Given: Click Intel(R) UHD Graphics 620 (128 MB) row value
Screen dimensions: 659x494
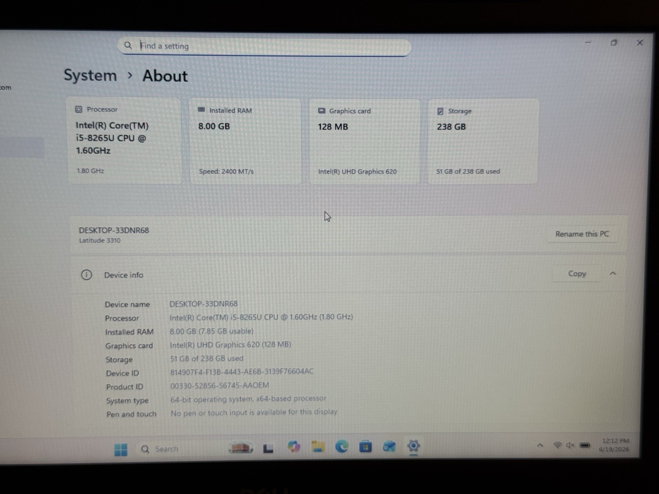Looking at the screenshot, I should [x=230, y=345].
